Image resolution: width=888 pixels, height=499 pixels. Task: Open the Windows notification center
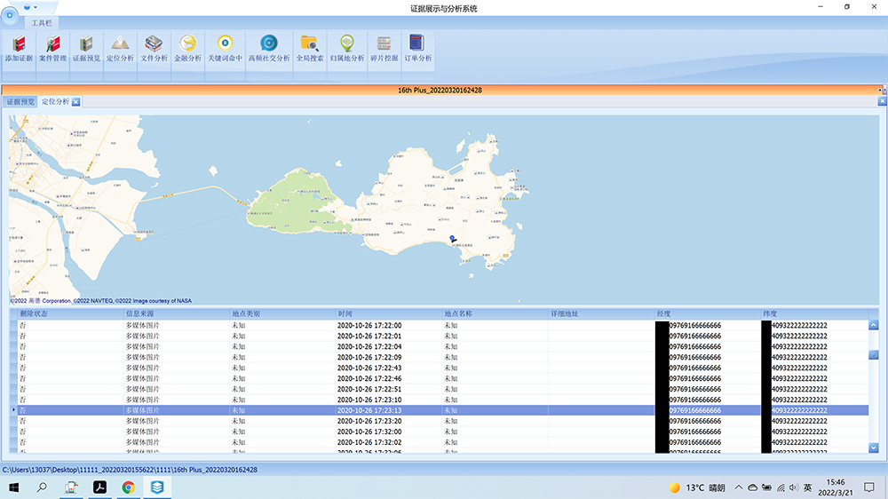point(869,487)
